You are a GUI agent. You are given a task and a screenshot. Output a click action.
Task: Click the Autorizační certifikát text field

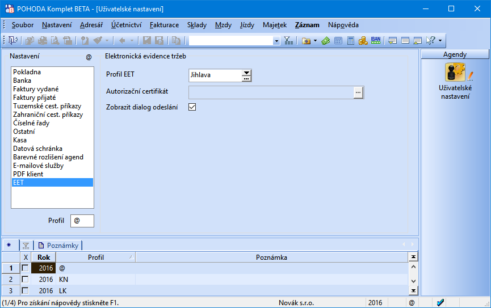click(271, 92)
